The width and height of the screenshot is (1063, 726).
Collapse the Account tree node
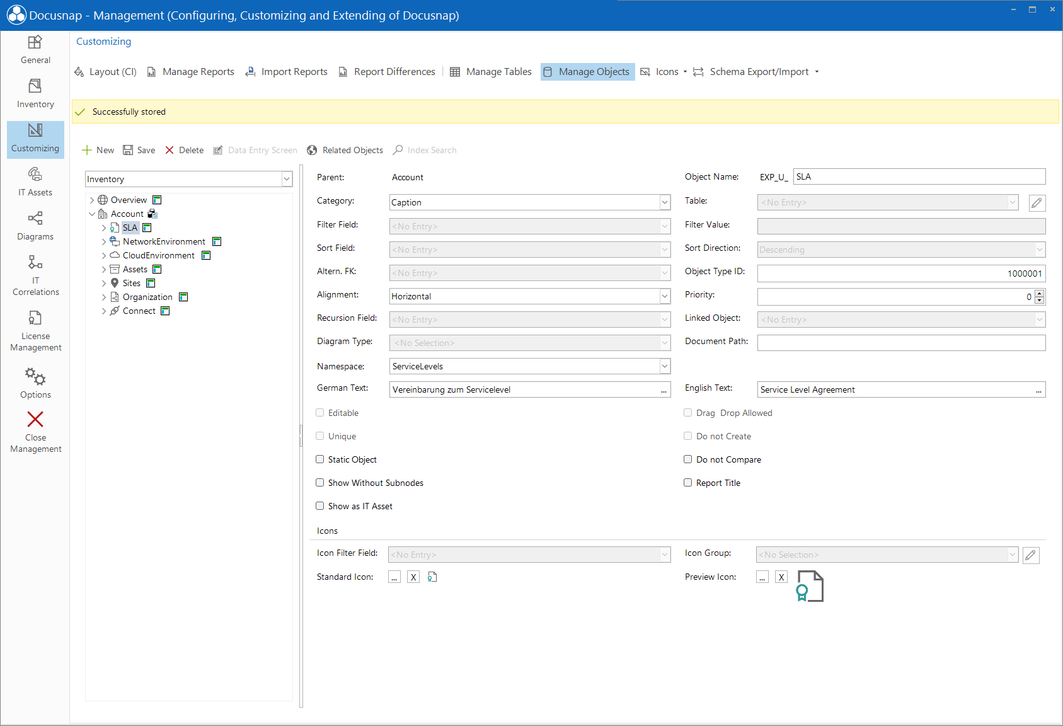(x=92, y=214)
